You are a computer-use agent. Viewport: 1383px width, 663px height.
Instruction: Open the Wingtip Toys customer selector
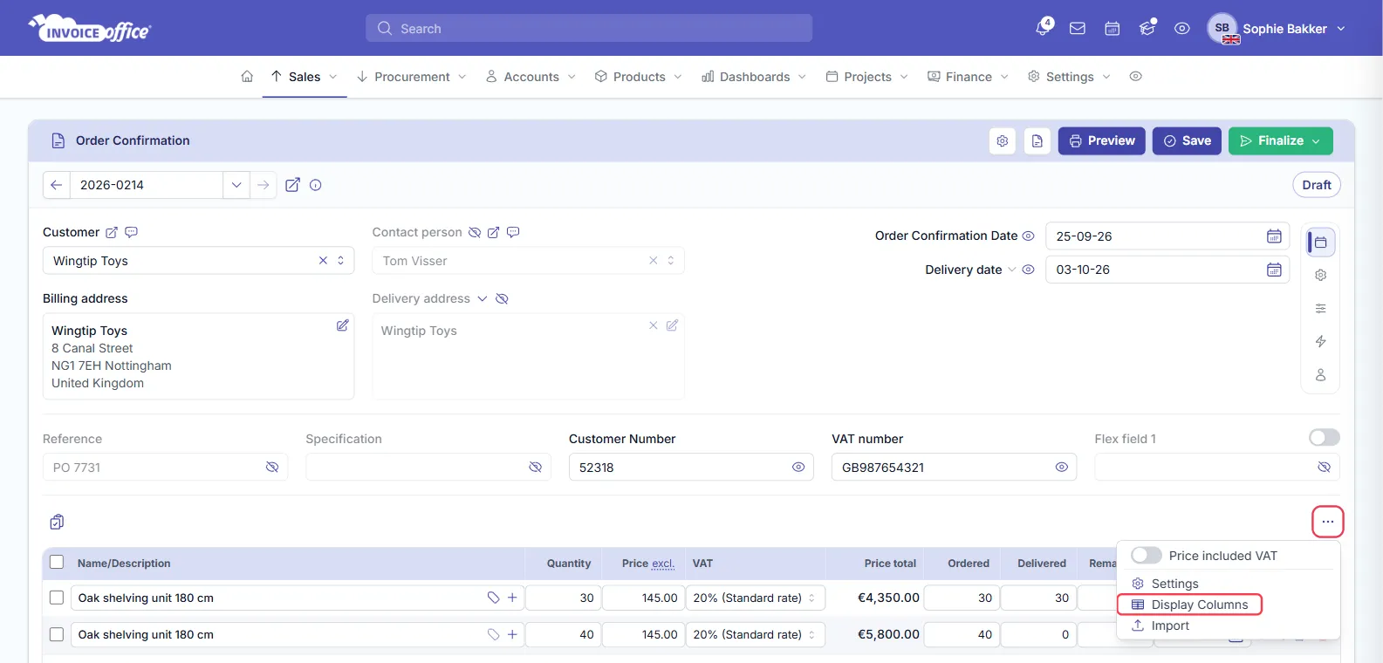pyautogui.click(x=199, y=261)
